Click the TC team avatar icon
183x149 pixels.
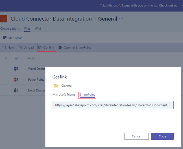3,19
